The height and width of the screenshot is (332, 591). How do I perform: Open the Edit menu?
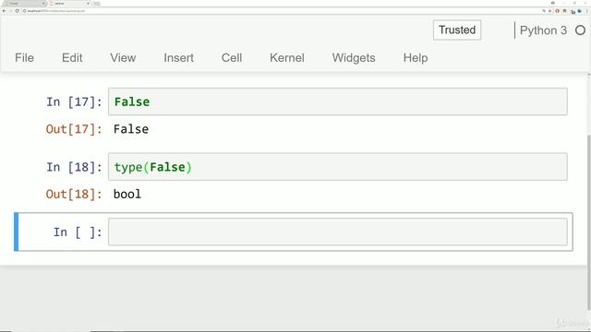(72, 58)
